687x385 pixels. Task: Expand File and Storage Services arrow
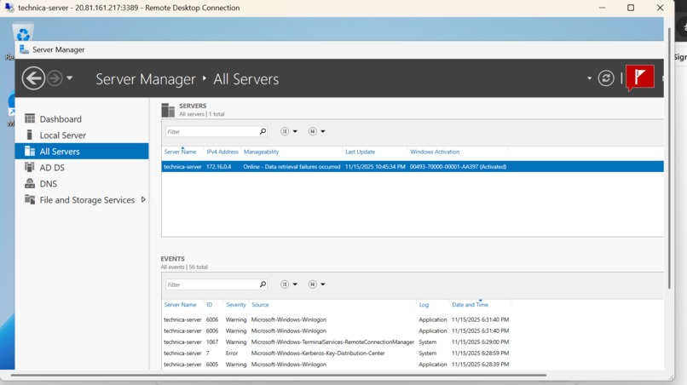[x=143, y=199]
